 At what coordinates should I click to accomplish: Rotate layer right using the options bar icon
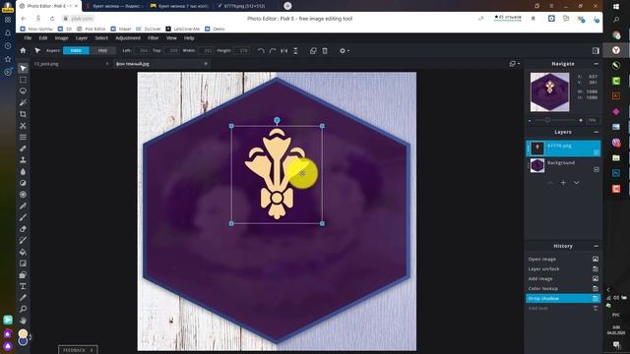coord(273,51)
